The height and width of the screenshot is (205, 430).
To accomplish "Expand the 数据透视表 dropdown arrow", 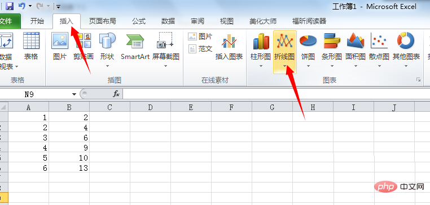I will (x=16, y=67).
